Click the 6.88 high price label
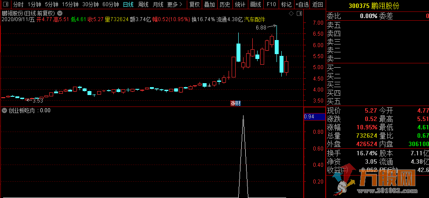 pos(261,27)
